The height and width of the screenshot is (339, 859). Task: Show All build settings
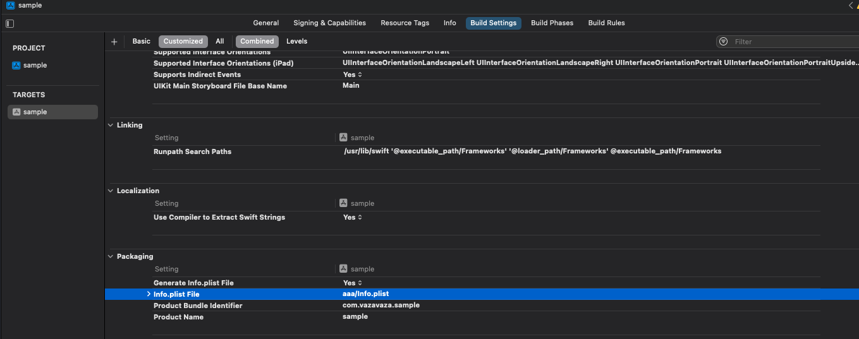click(x=220, y=41)
